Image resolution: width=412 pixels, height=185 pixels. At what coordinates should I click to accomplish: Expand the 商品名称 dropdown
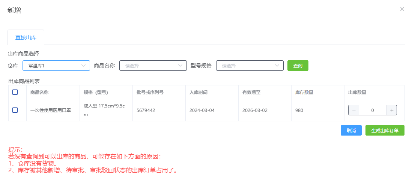coord(153,66)
